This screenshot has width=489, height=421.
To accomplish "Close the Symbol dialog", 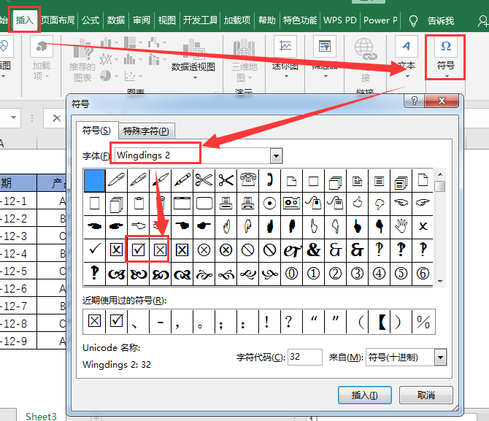I will (x=442, y=101).
